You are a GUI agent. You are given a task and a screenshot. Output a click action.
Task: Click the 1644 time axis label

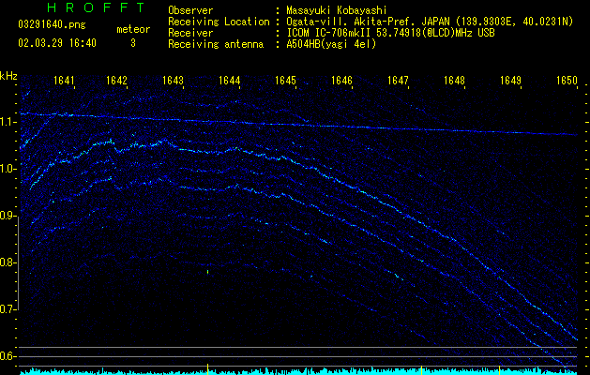pyautogui.click(x=229, y=81)
